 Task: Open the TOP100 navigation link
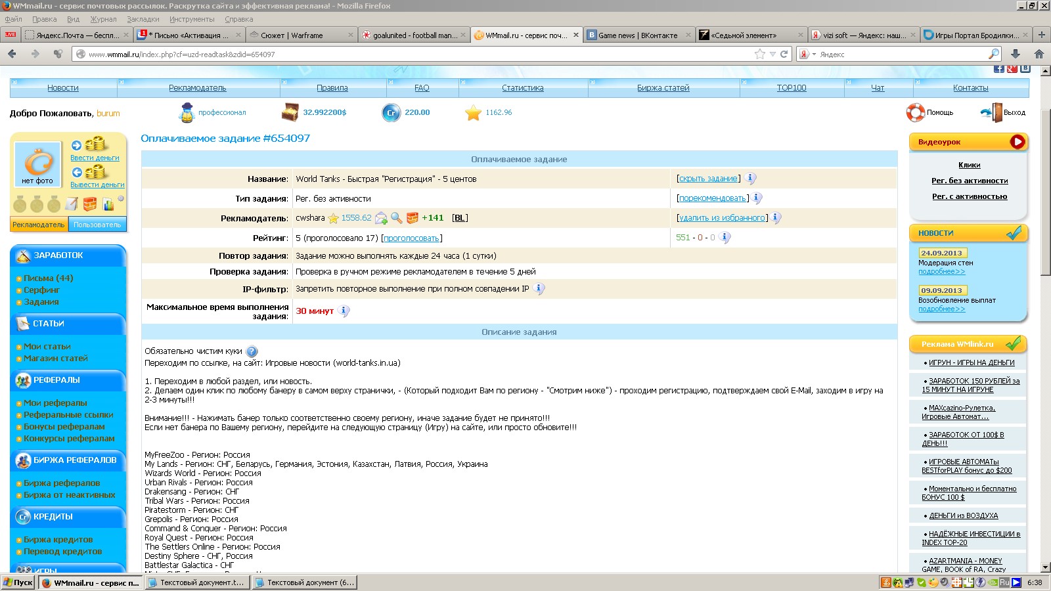[x=792, y=88]
